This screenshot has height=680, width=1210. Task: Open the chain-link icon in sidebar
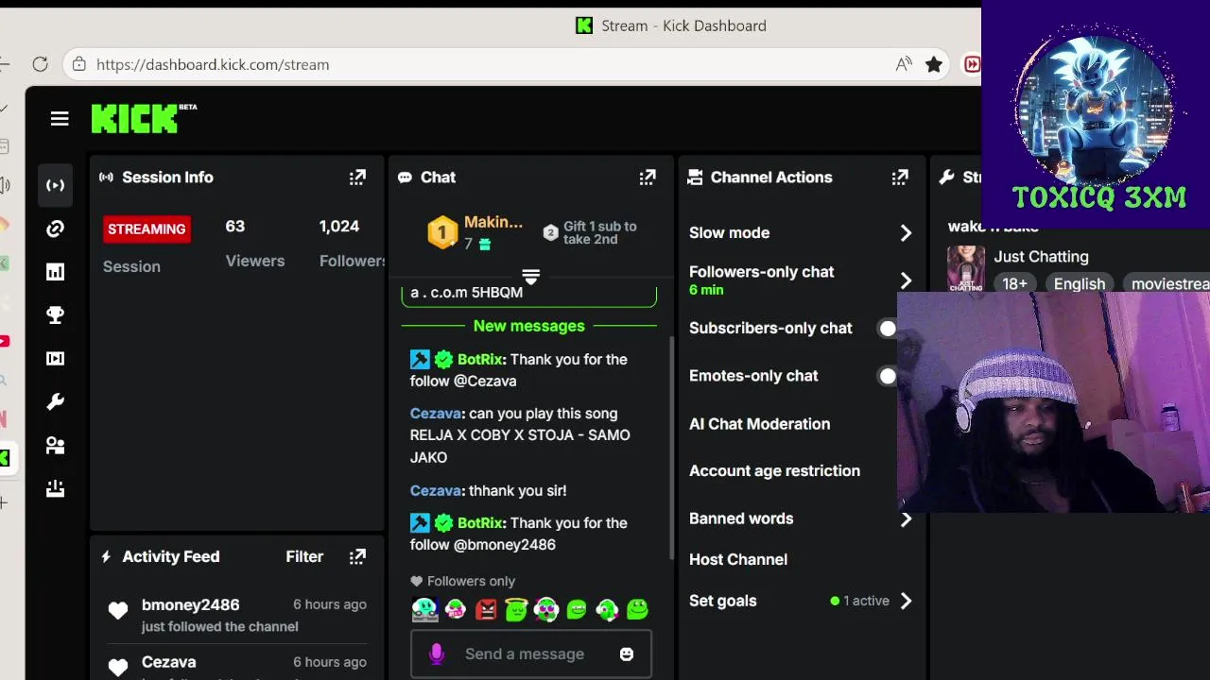[56, 229]
